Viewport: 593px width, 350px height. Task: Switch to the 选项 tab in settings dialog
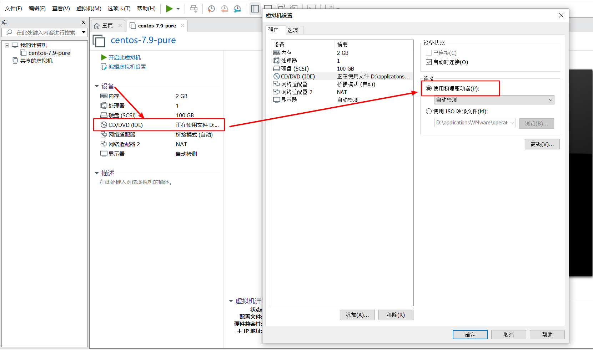pyautogui.click(x=294, y=30)
